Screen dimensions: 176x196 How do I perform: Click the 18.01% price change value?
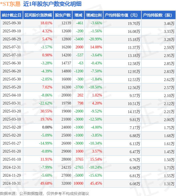click(x=46, y=23)
